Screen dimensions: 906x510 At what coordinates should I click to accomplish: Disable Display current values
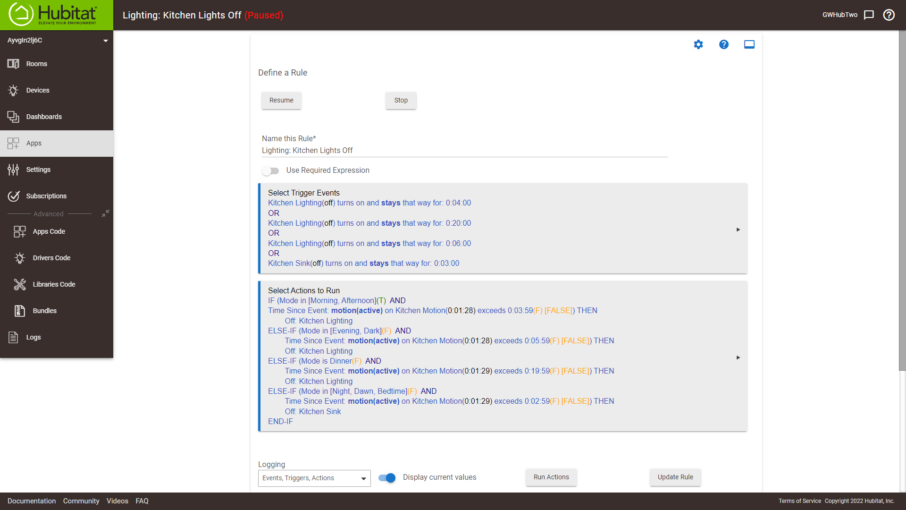click(x=386, y=478)
